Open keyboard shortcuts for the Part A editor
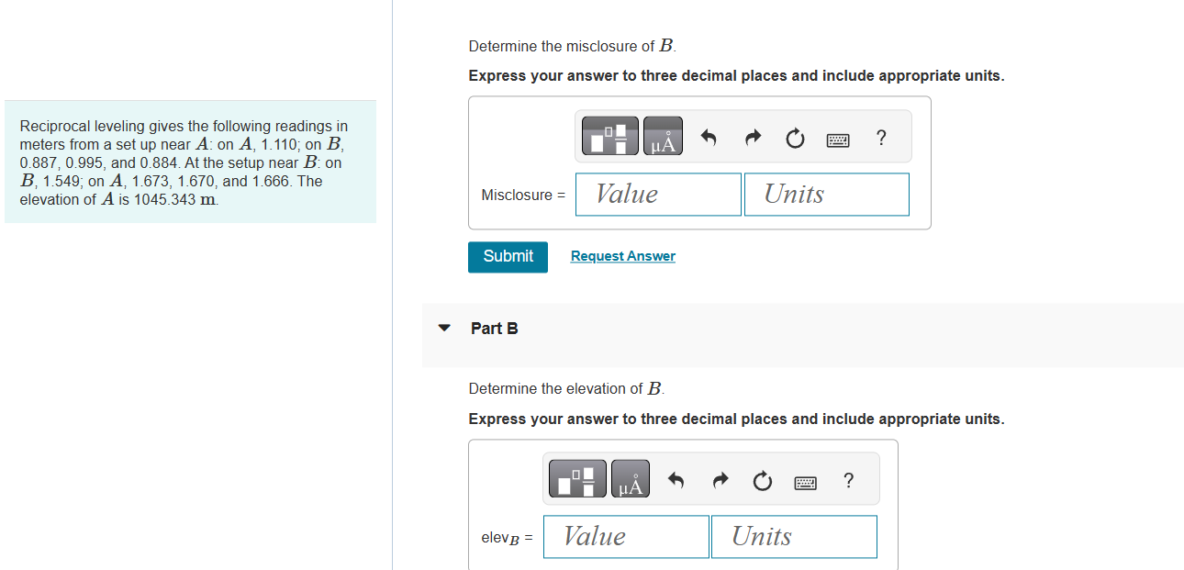The image size is (1184, 570). 838,137
